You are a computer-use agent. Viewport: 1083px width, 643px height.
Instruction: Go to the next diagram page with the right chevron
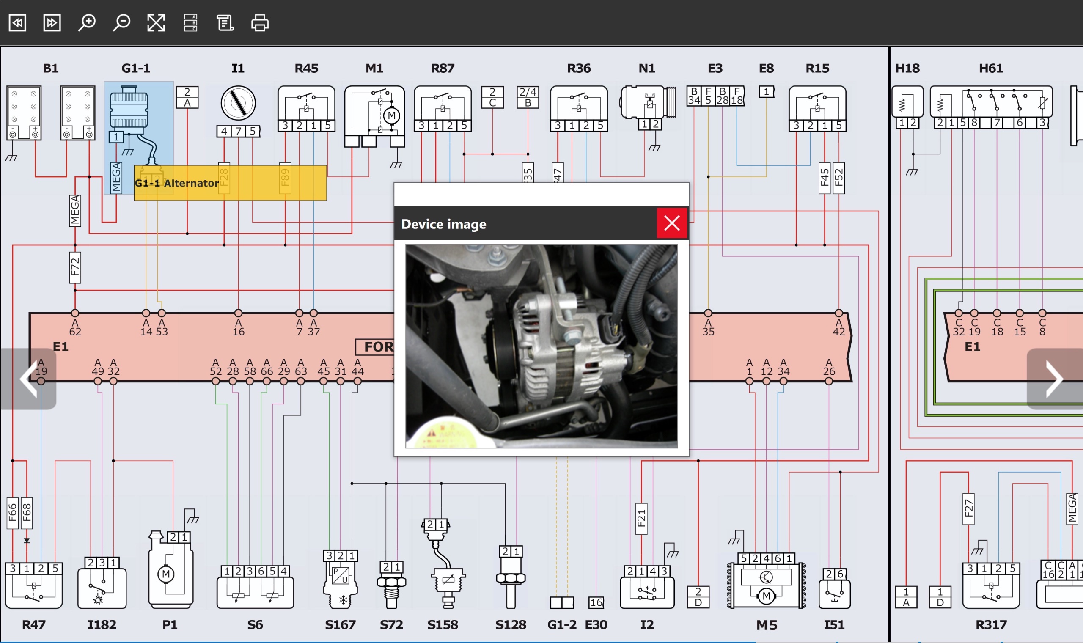coord(1054,379)
